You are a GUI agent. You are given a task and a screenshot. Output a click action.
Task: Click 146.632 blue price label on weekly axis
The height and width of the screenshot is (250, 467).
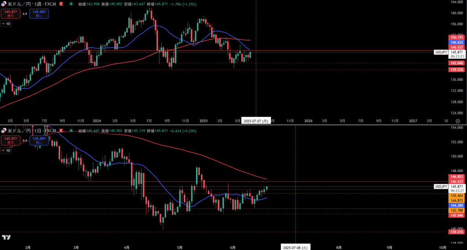coord(457,42)
